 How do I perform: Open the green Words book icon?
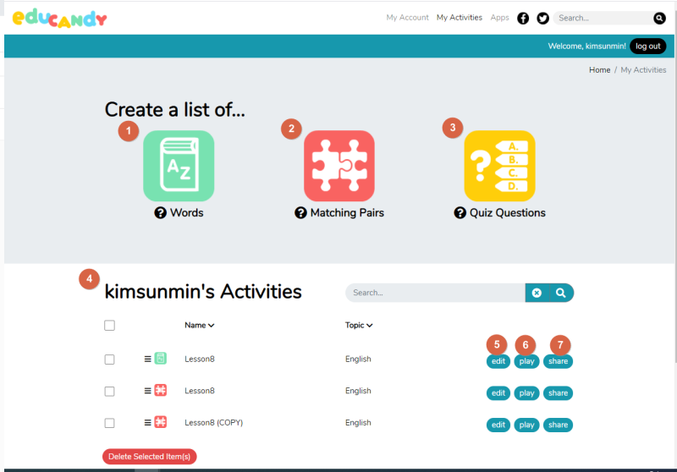click(x=179, y=166)
